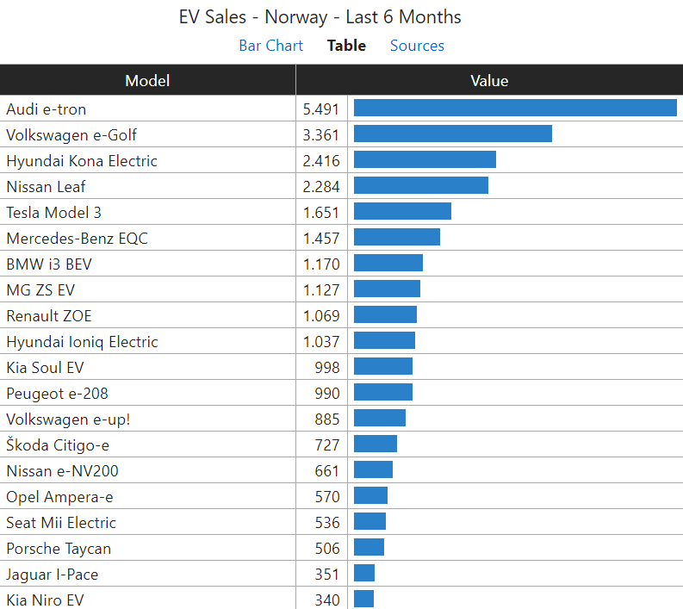Click the value 2.416

[321, 160]
